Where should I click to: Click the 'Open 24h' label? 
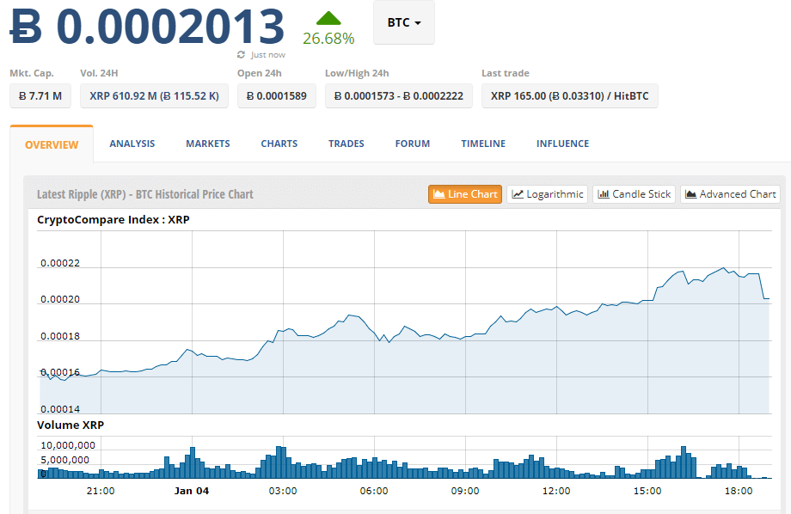coord(260,73)
